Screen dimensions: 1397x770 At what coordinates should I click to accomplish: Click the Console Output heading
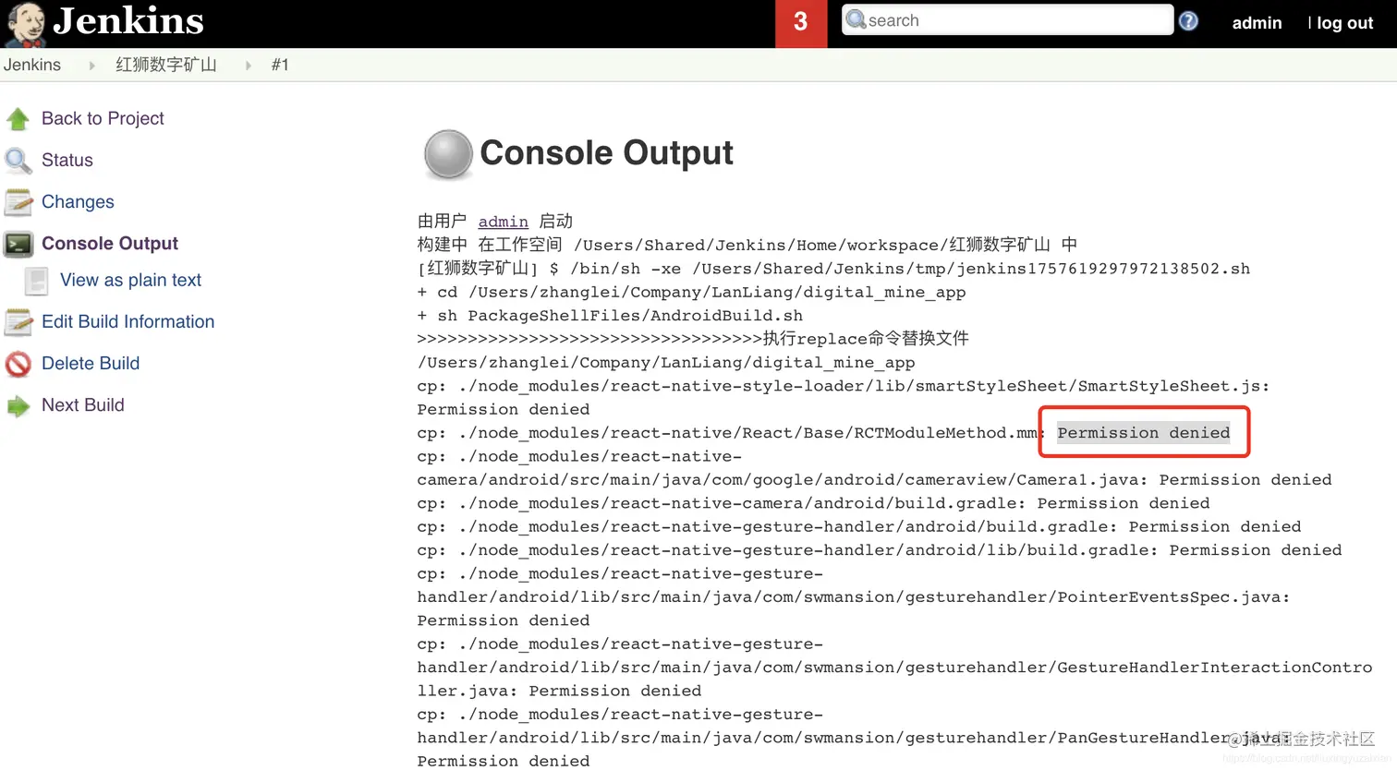(x=606, y=152)
